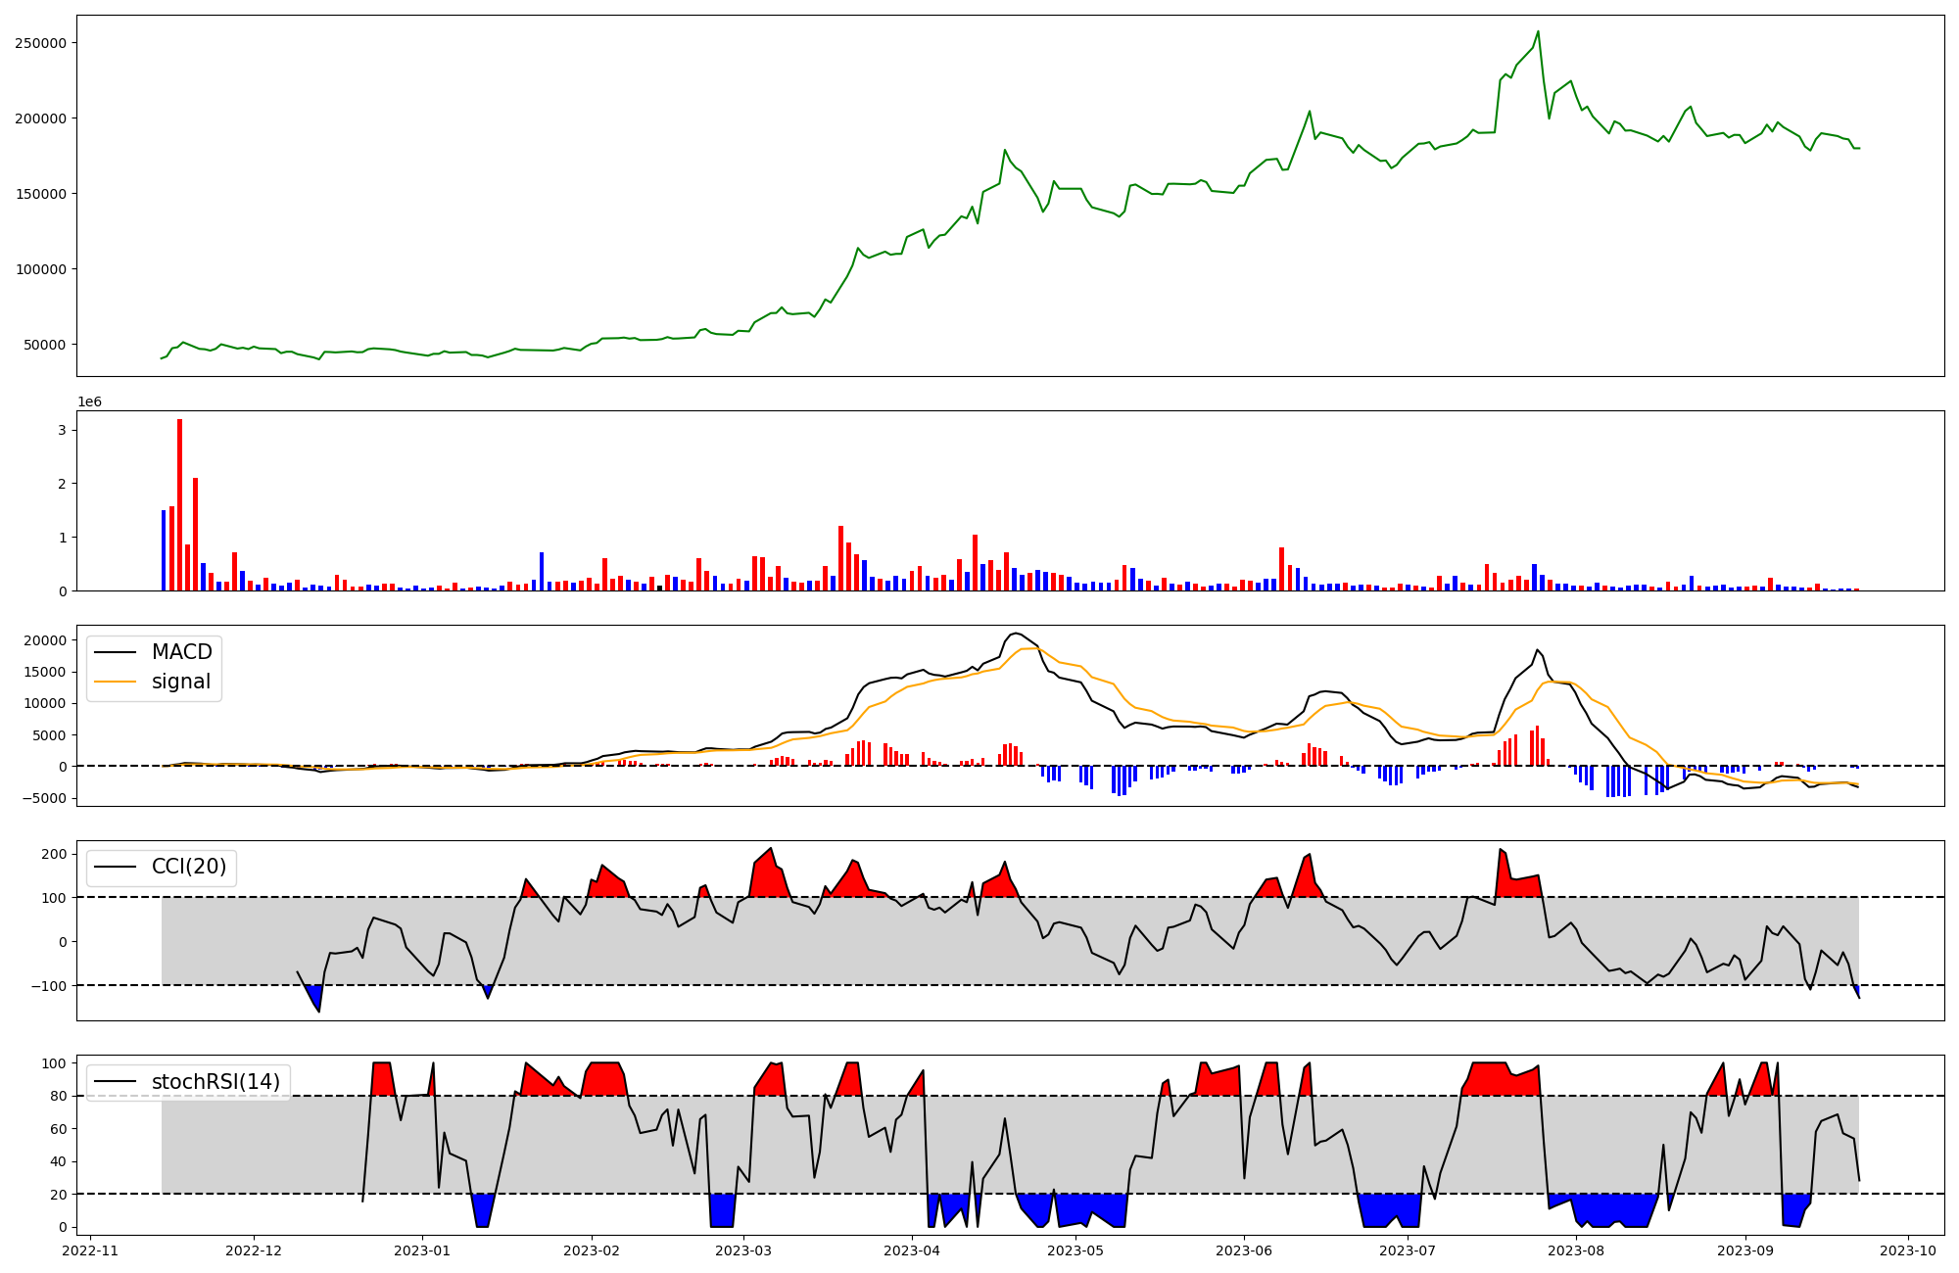Screen dimensions: 1959x1273
Task: Click the CCI(20) legend entry
Action: tap(188, 867)
